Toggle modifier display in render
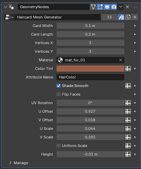 tap(114, 7)
